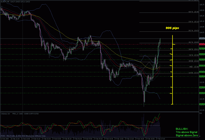This screenshot has width=205, height=140.
Task: Click the "TRIX_v3" indicator label
Action: pyautogui.click(x=15, y=114)
